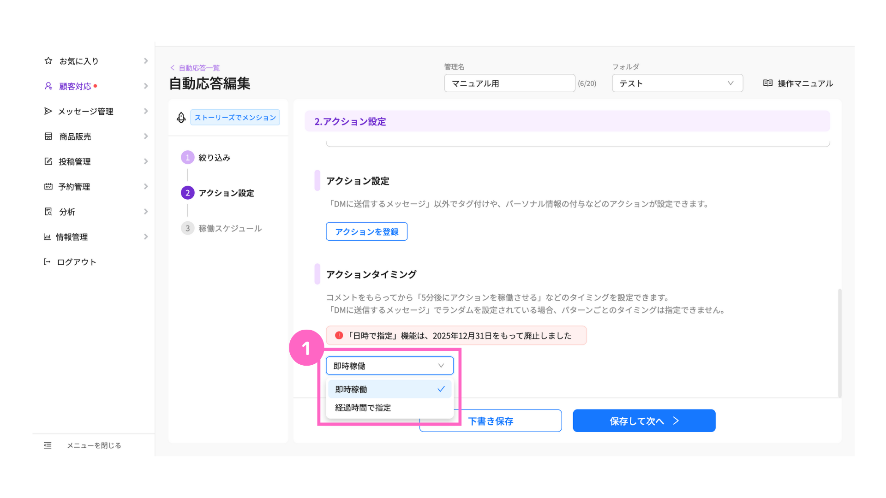Click the bar chart icon for 情報管理
Image resolution: width=886 pixels, height=498 pixels.
pyautogui.click(x=47, y=237)
